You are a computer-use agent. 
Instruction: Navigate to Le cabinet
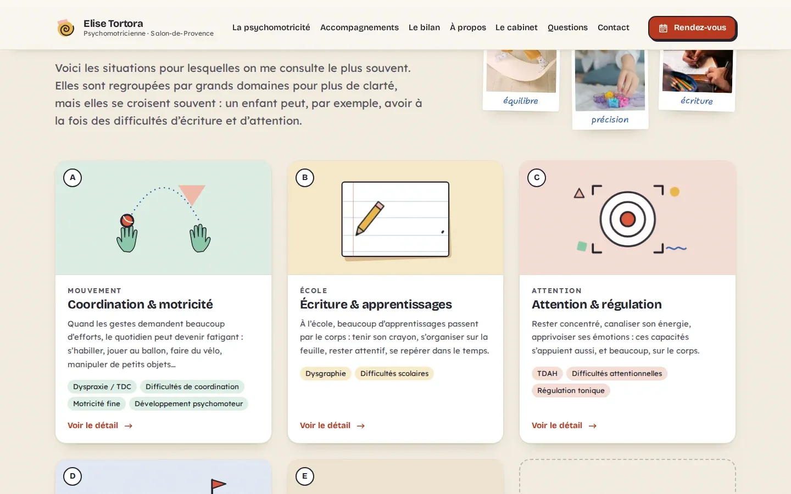point(516,27)
